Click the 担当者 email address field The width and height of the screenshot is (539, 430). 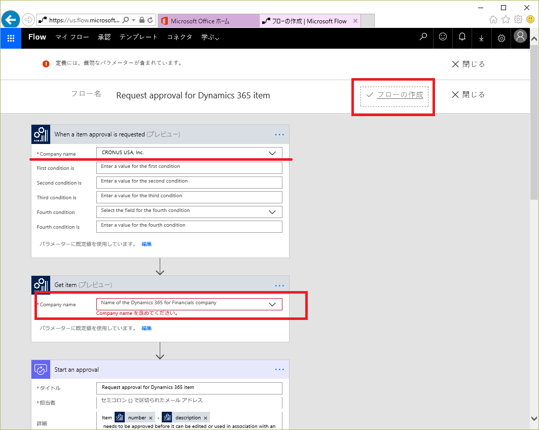pos(190,403)
